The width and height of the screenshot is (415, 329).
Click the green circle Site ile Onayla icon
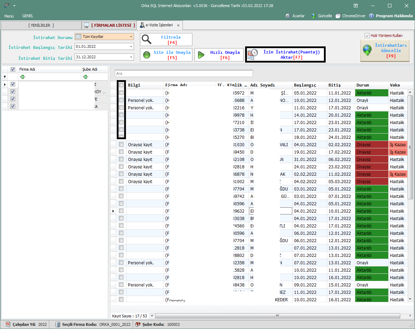click(x=147, y=55)
